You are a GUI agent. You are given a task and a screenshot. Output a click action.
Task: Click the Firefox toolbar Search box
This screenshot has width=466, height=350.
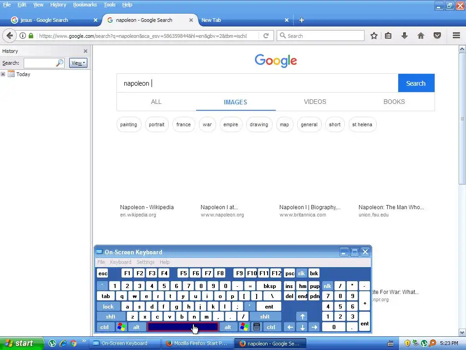(320, 36)
